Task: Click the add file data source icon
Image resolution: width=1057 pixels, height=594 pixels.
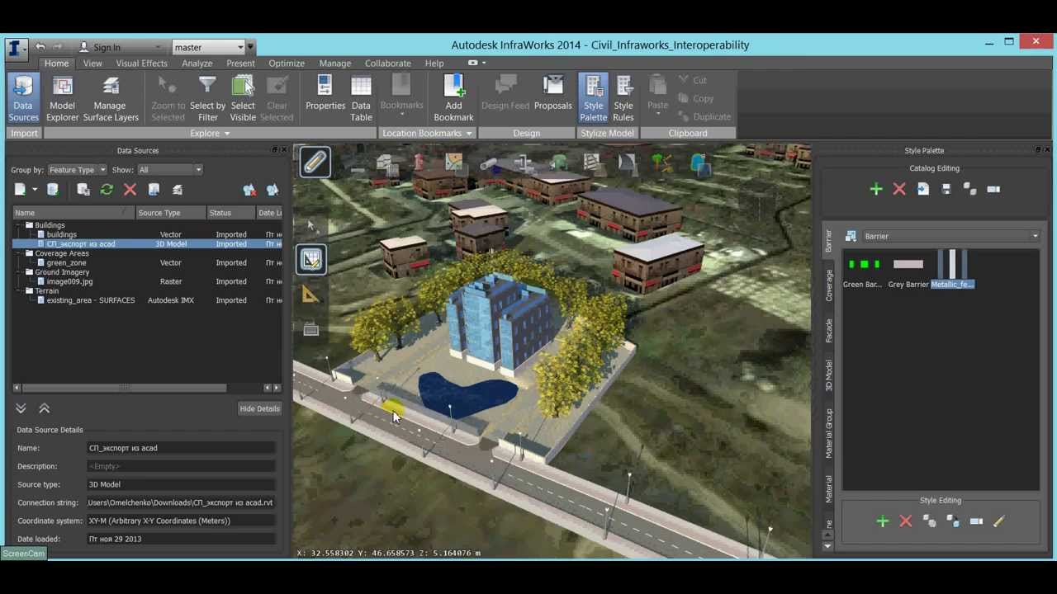Action: coord(20,191)
